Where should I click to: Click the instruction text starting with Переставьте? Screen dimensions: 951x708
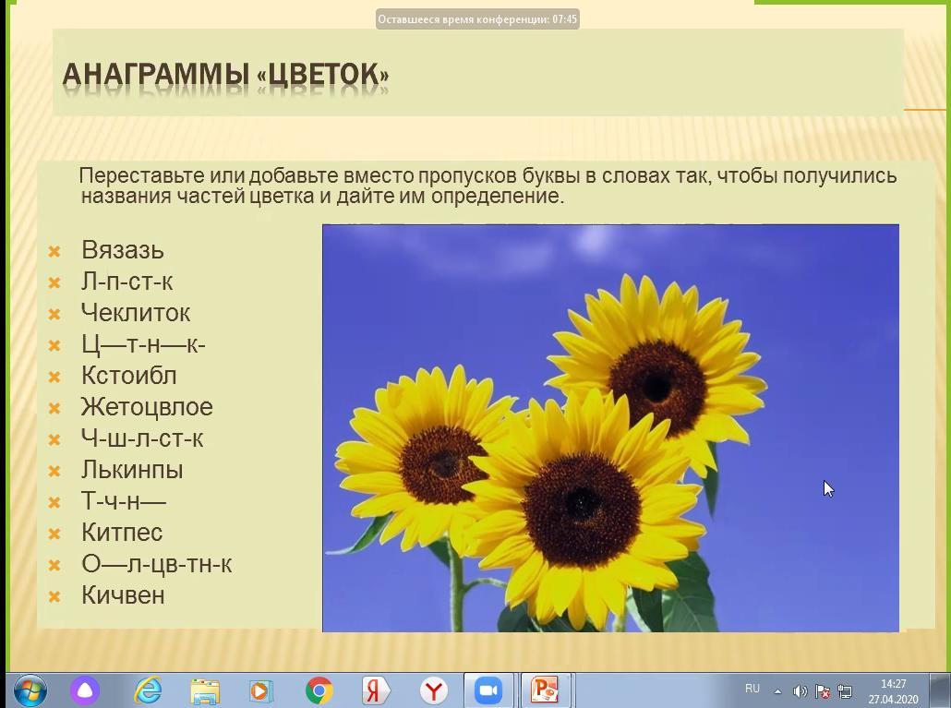(x=488, y=186)
